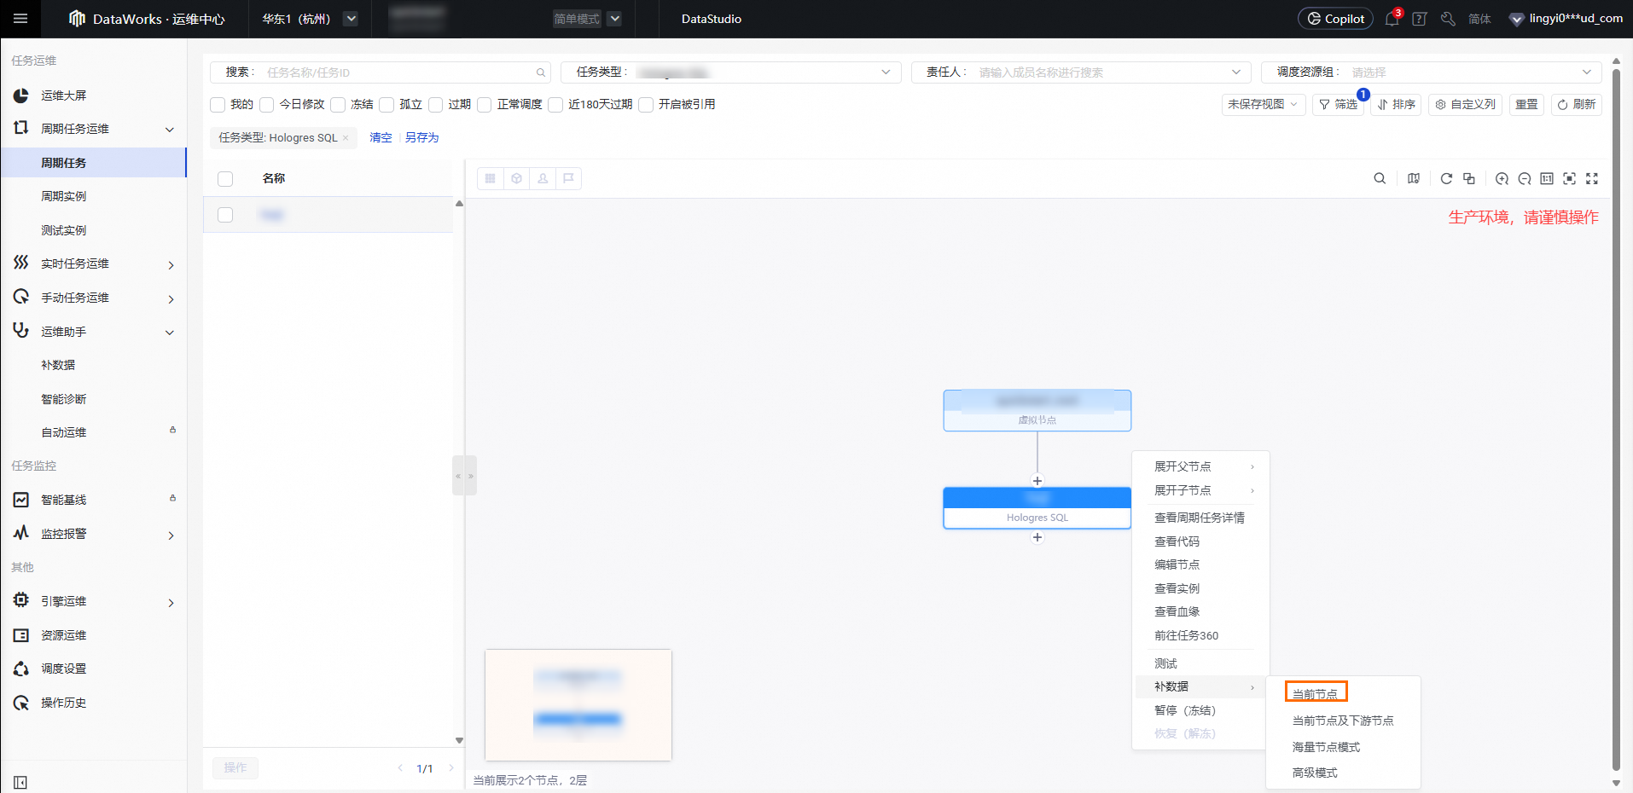The height and width of the screenshot is (793, 1633).
Task: Reset DAG zoom to 1:1
Action: point(1547,178)
